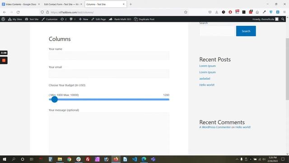289x163 pixels.
Task: Open the site padlock information
Action: [47, 12]
